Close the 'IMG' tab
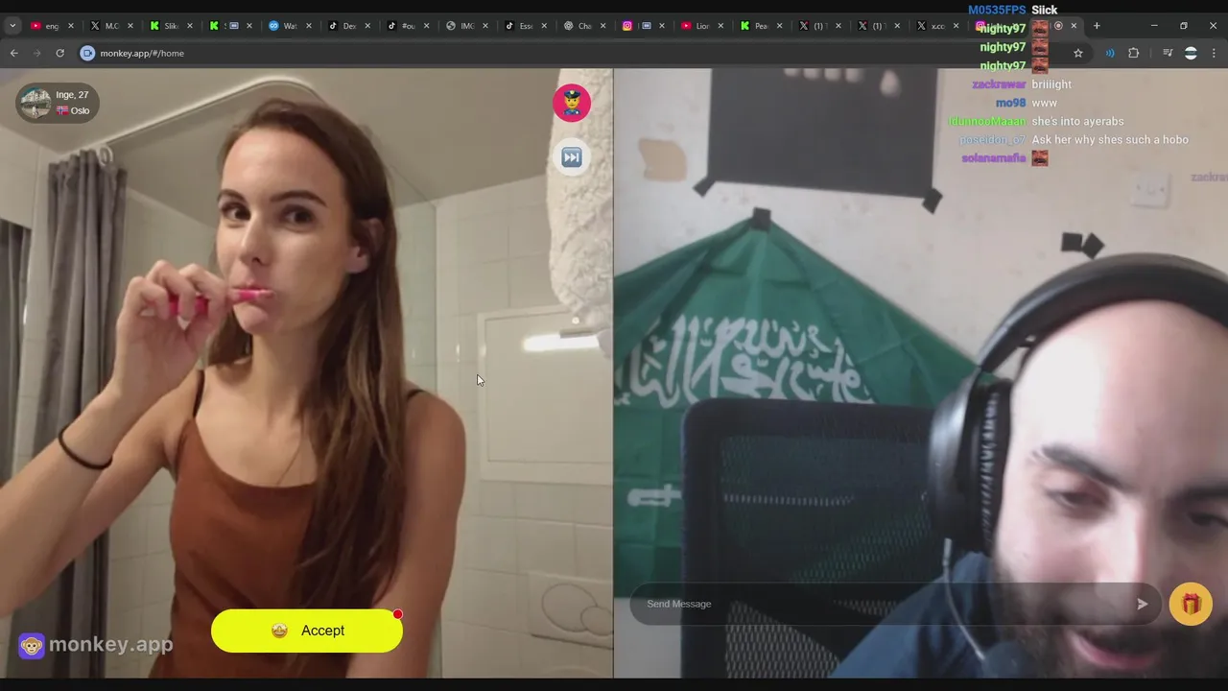The height and width of the screenshot is (691, 1228). click(x=485, y=26)
